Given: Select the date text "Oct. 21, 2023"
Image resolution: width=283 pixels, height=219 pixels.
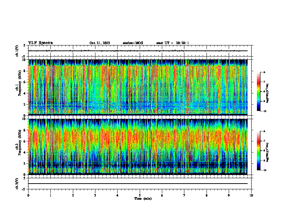Looking at the screenshot, I should click(x=100, y=43).
